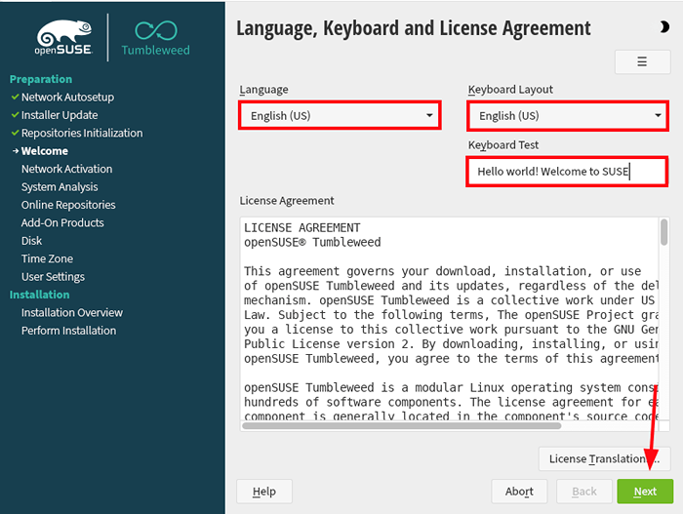Select Online Repositories in sidebar
The image size is (683, 514).
coord(68,205)
